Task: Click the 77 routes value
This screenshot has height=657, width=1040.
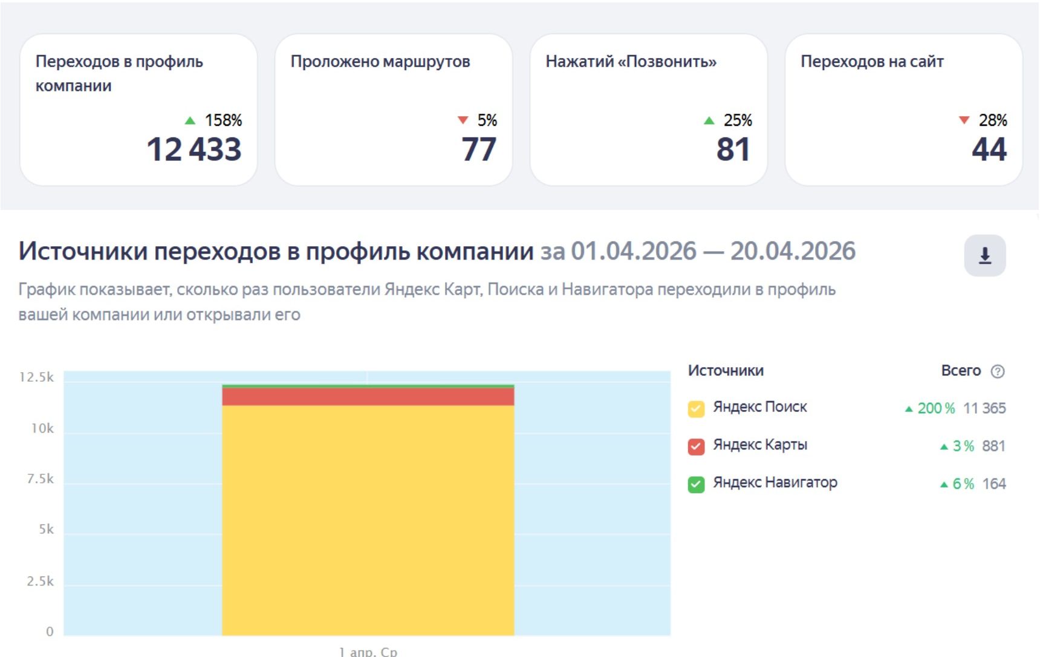Action: click(478, 149)
